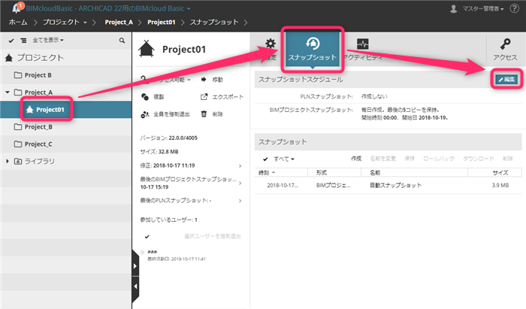Navigate to Project_A breadcrumb

[x=119, y=22]
